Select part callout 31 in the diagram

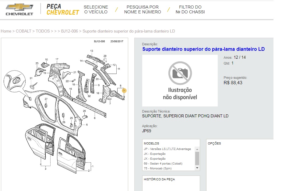coord(31,78)
